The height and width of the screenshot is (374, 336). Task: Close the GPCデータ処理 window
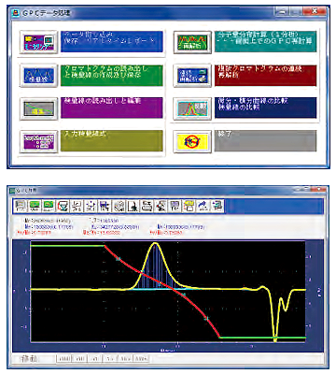tap(315, 11)
